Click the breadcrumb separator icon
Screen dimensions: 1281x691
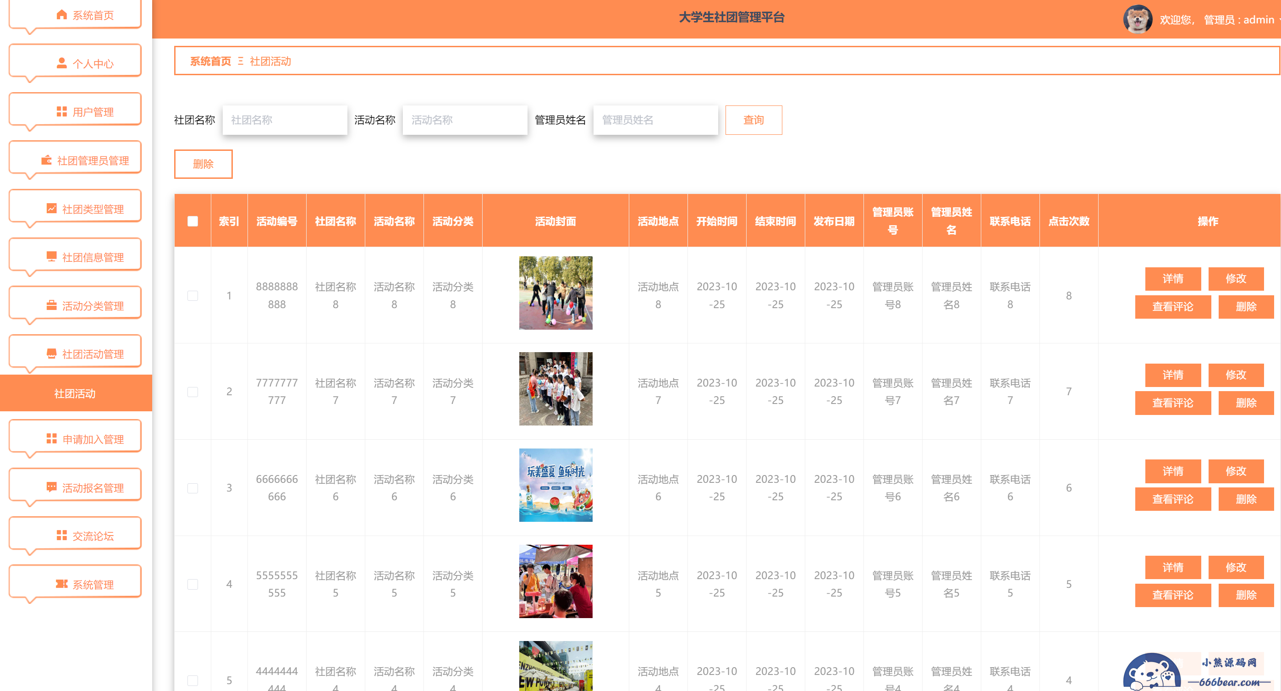pyautogui.click(x=240, y=61)
